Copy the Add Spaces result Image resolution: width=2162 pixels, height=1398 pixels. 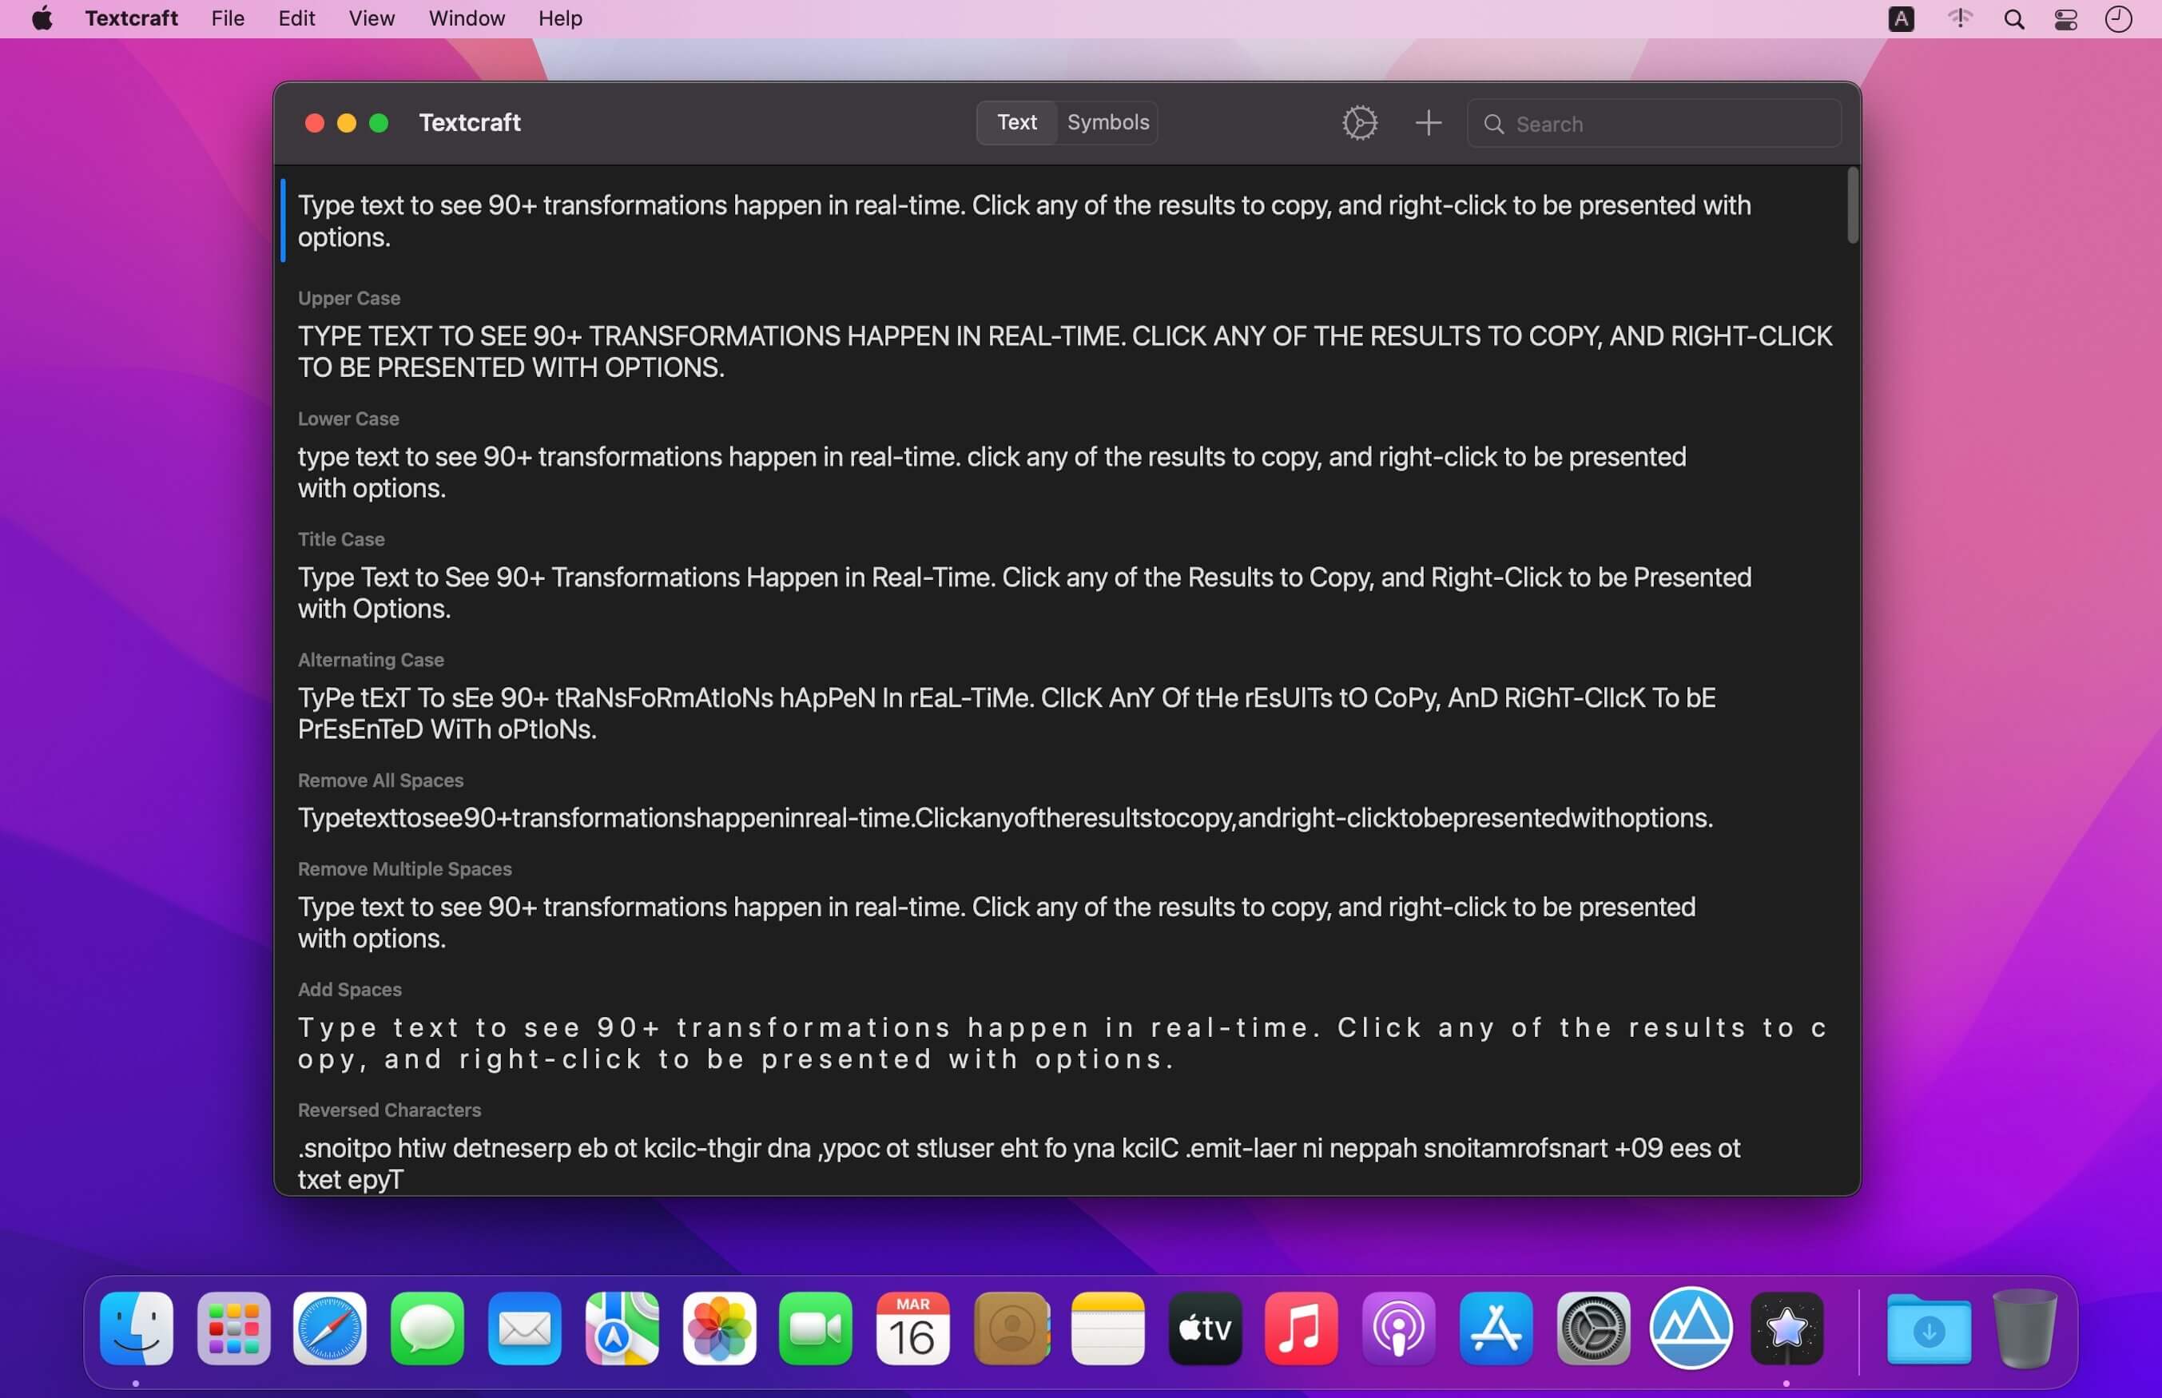click(1062, 1043)
